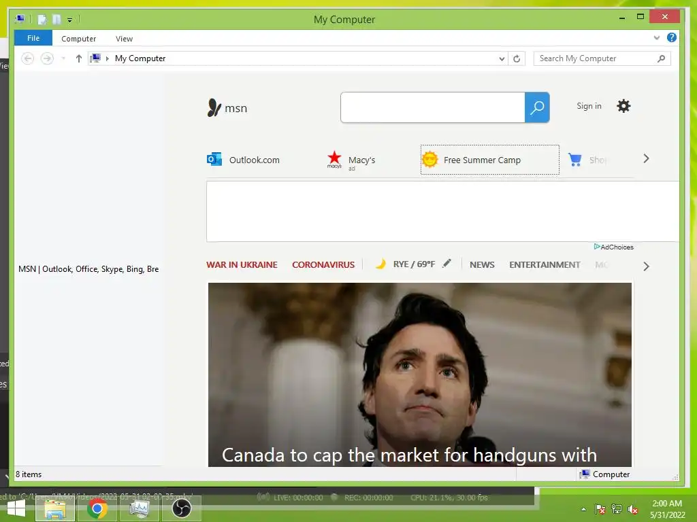
Task: Click the Outlook blue envelope icon
Action: [214, 159]
